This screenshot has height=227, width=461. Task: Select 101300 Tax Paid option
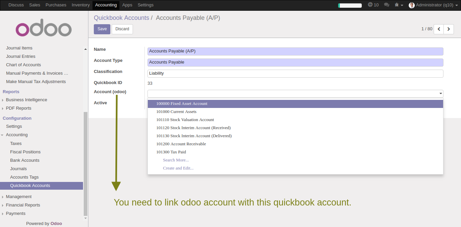click(x=295, y=152)
